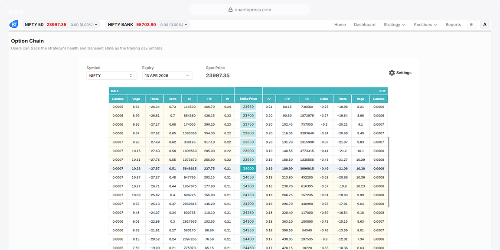500x250 pixels.
Task: Open the Expiry 13 APR 2026 dropdown
Action: [167, 75]
